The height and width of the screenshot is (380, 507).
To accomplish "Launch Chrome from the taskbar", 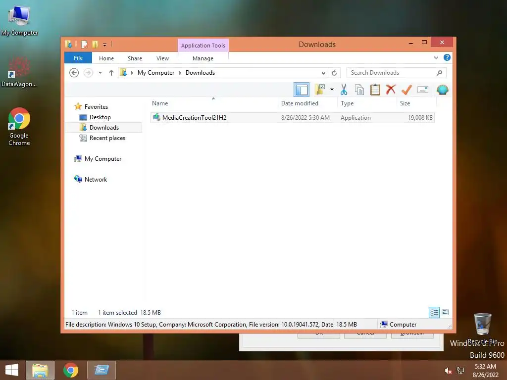I will (70, 370).
